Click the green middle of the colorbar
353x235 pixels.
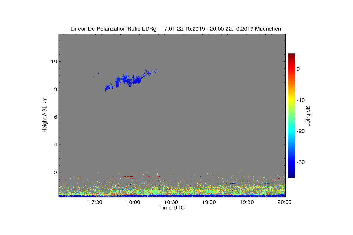coord(292,116)
